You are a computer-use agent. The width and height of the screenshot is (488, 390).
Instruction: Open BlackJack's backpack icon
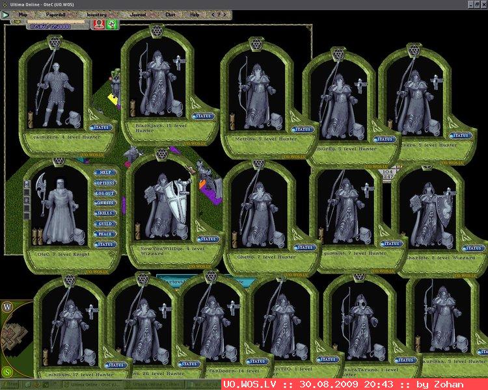tap(176, 109)
